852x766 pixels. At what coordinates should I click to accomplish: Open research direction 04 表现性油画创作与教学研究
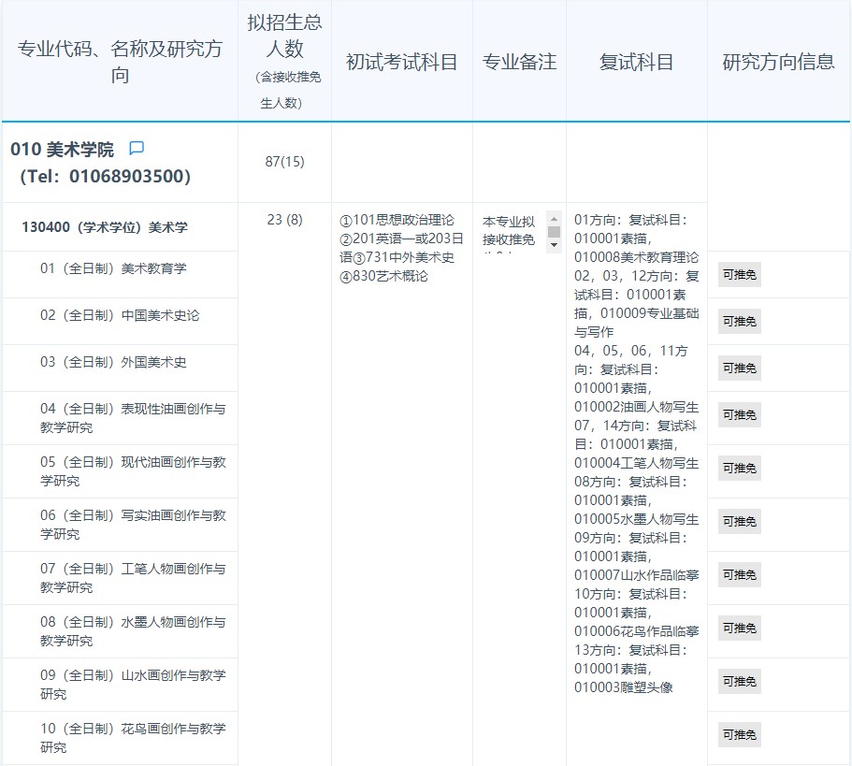[132, 418]
